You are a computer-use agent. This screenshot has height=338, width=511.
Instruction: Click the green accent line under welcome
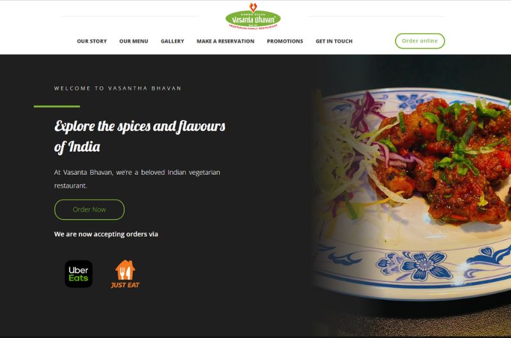pos(57,107)
